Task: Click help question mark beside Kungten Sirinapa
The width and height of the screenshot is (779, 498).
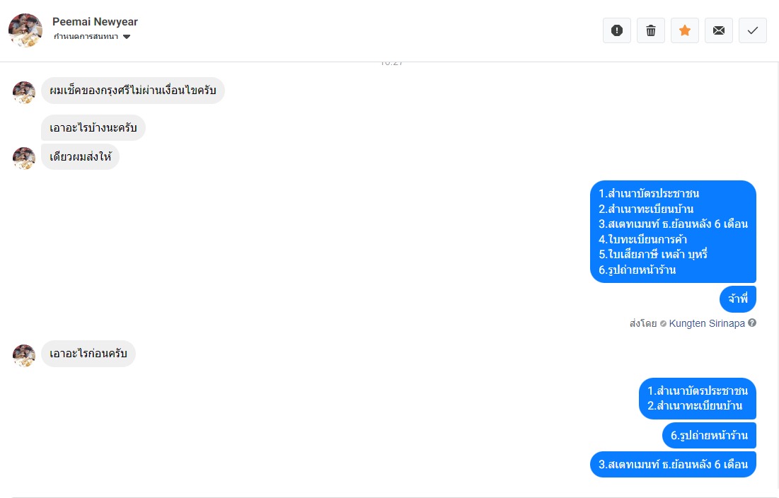Action: click(752, 323)
